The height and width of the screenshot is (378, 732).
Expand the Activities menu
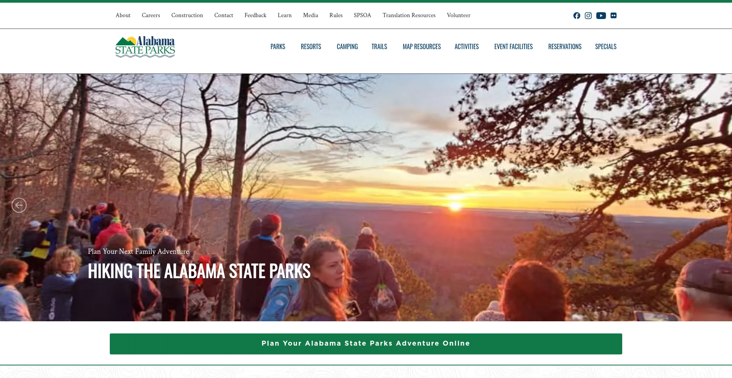[x=467, y=46]
